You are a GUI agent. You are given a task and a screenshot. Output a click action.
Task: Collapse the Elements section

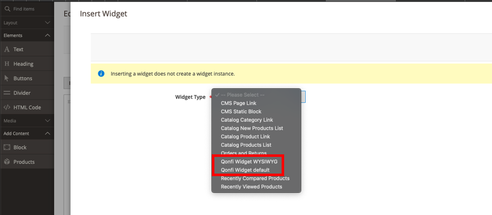[x=27, y=35]
